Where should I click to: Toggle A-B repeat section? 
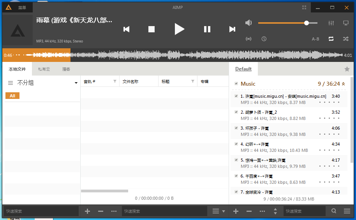click(315, 39)
